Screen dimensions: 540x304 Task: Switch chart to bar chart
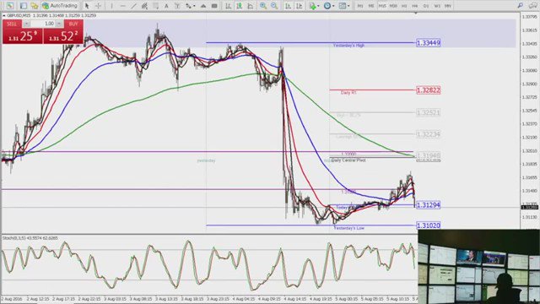[228, 6]
